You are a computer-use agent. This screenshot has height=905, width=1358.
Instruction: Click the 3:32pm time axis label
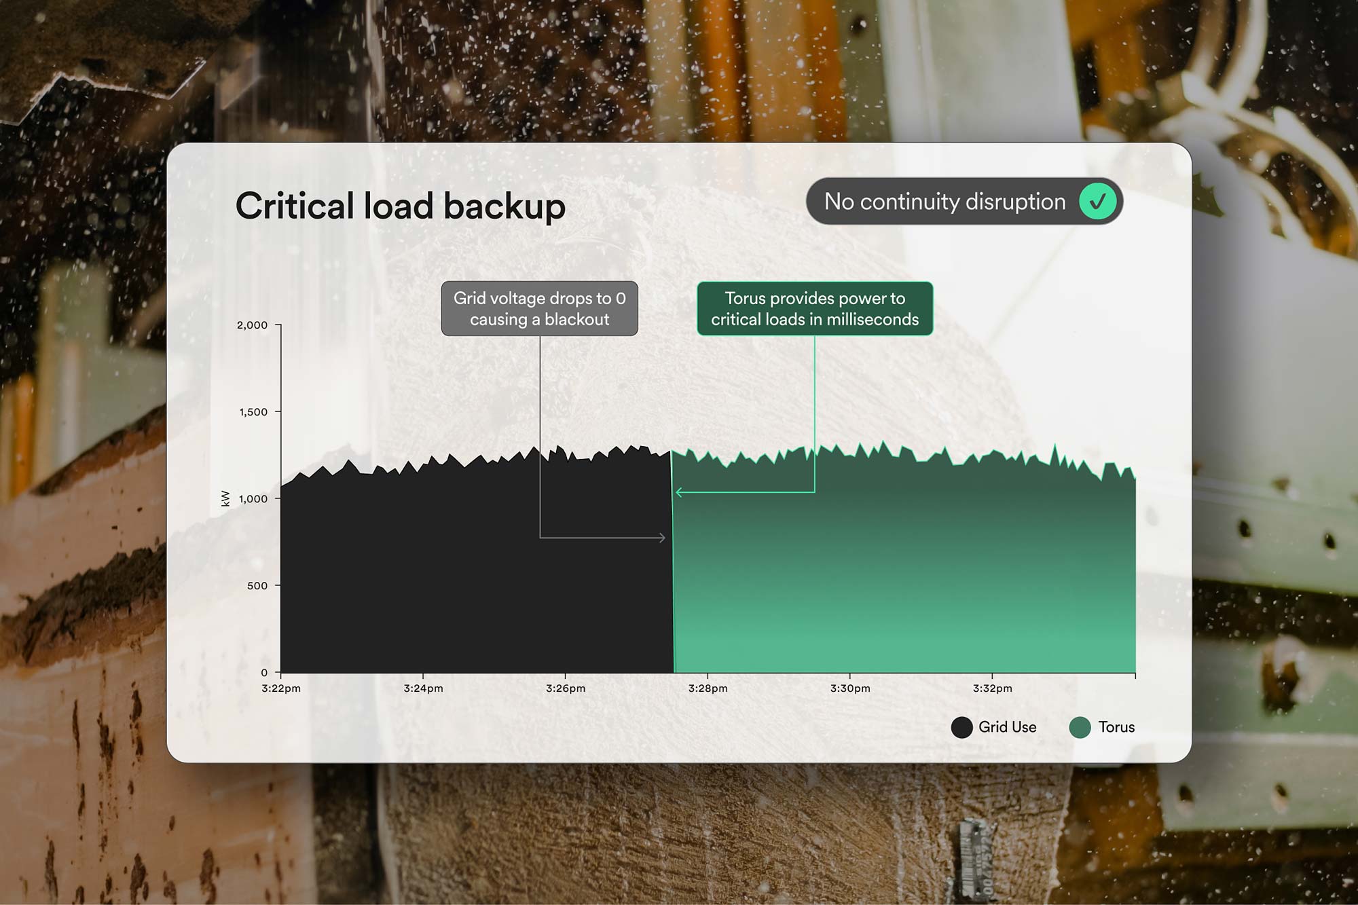click(x=992, y=688)
